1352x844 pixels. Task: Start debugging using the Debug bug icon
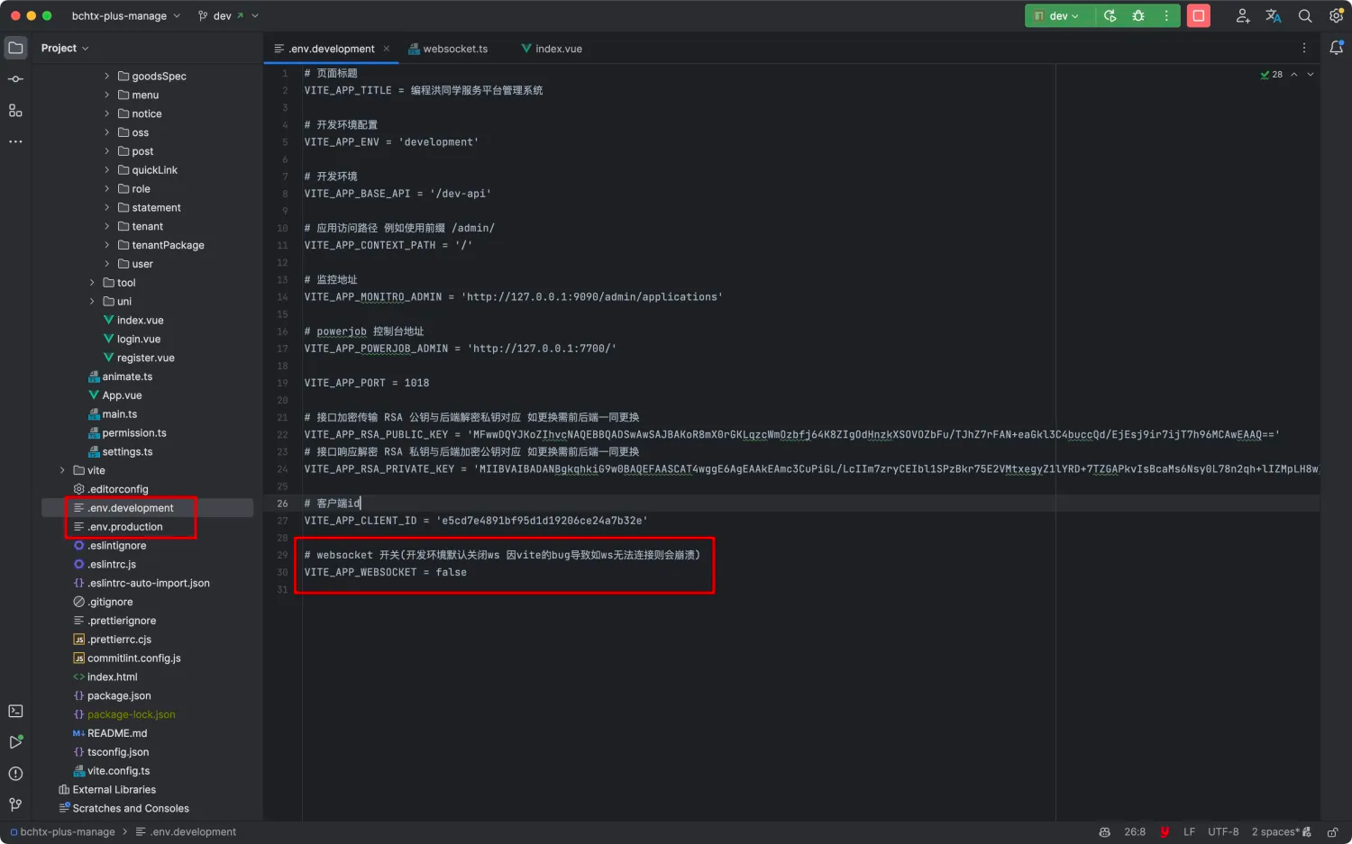pos(1137,15)
